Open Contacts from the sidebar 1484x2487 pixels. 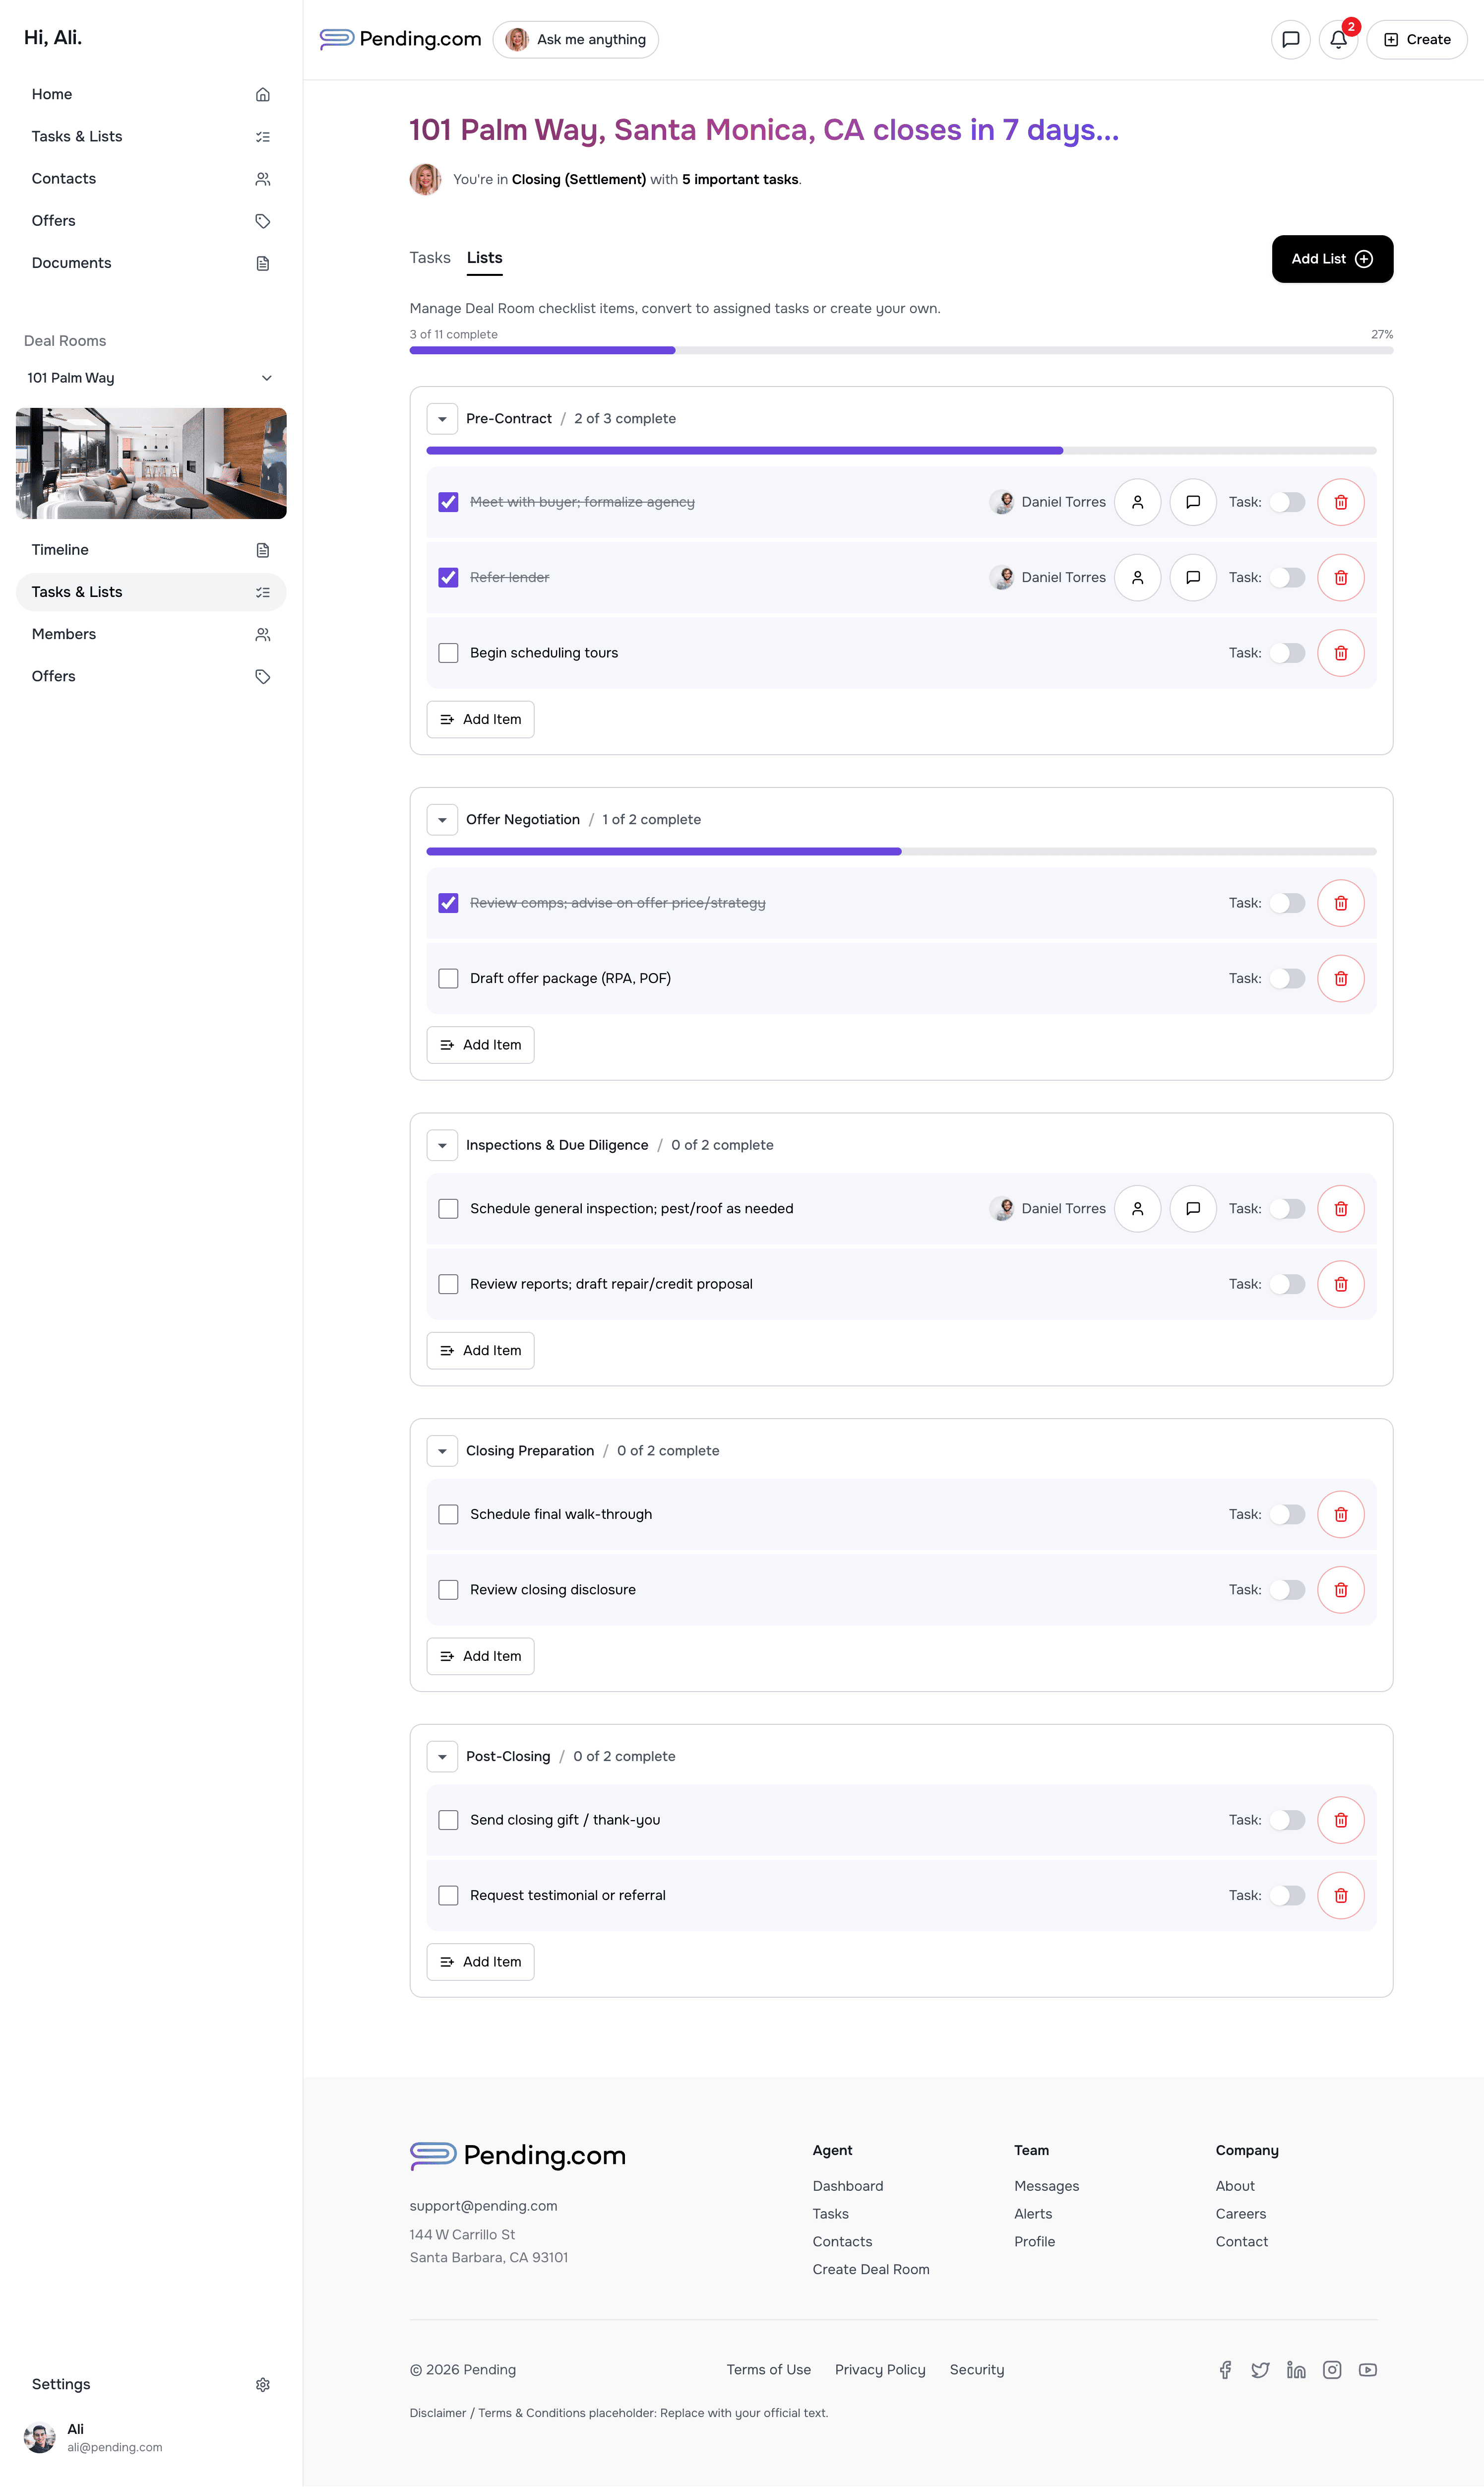click(x=63, y=178)
